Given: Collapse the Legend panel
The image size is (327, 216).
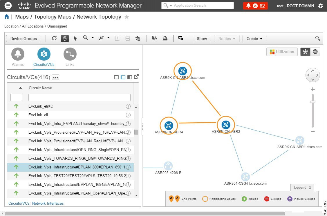Looking at the screenshot, I should [x=302, y=188].
